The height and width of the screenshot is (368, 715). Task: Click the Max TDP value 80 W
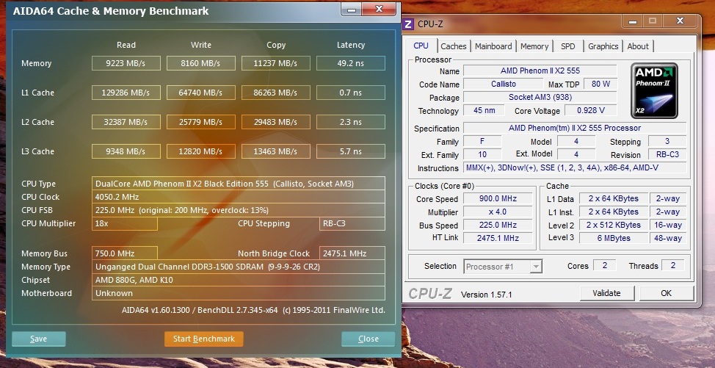coord(601,84)
